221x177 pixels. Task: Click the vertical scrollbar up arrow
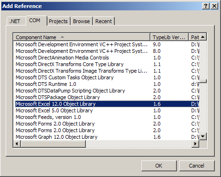tap(203, 37)
